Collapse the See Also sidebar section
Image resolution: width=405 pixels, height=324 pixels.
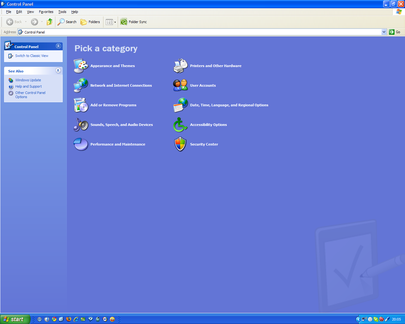point(58,71)
